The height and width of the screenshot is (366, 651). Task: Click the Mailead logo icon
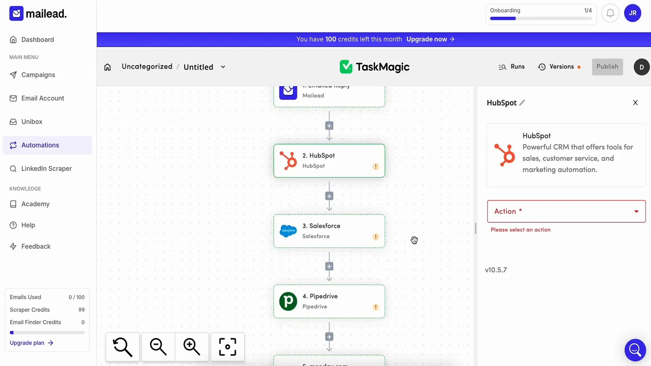click(16, 14)
